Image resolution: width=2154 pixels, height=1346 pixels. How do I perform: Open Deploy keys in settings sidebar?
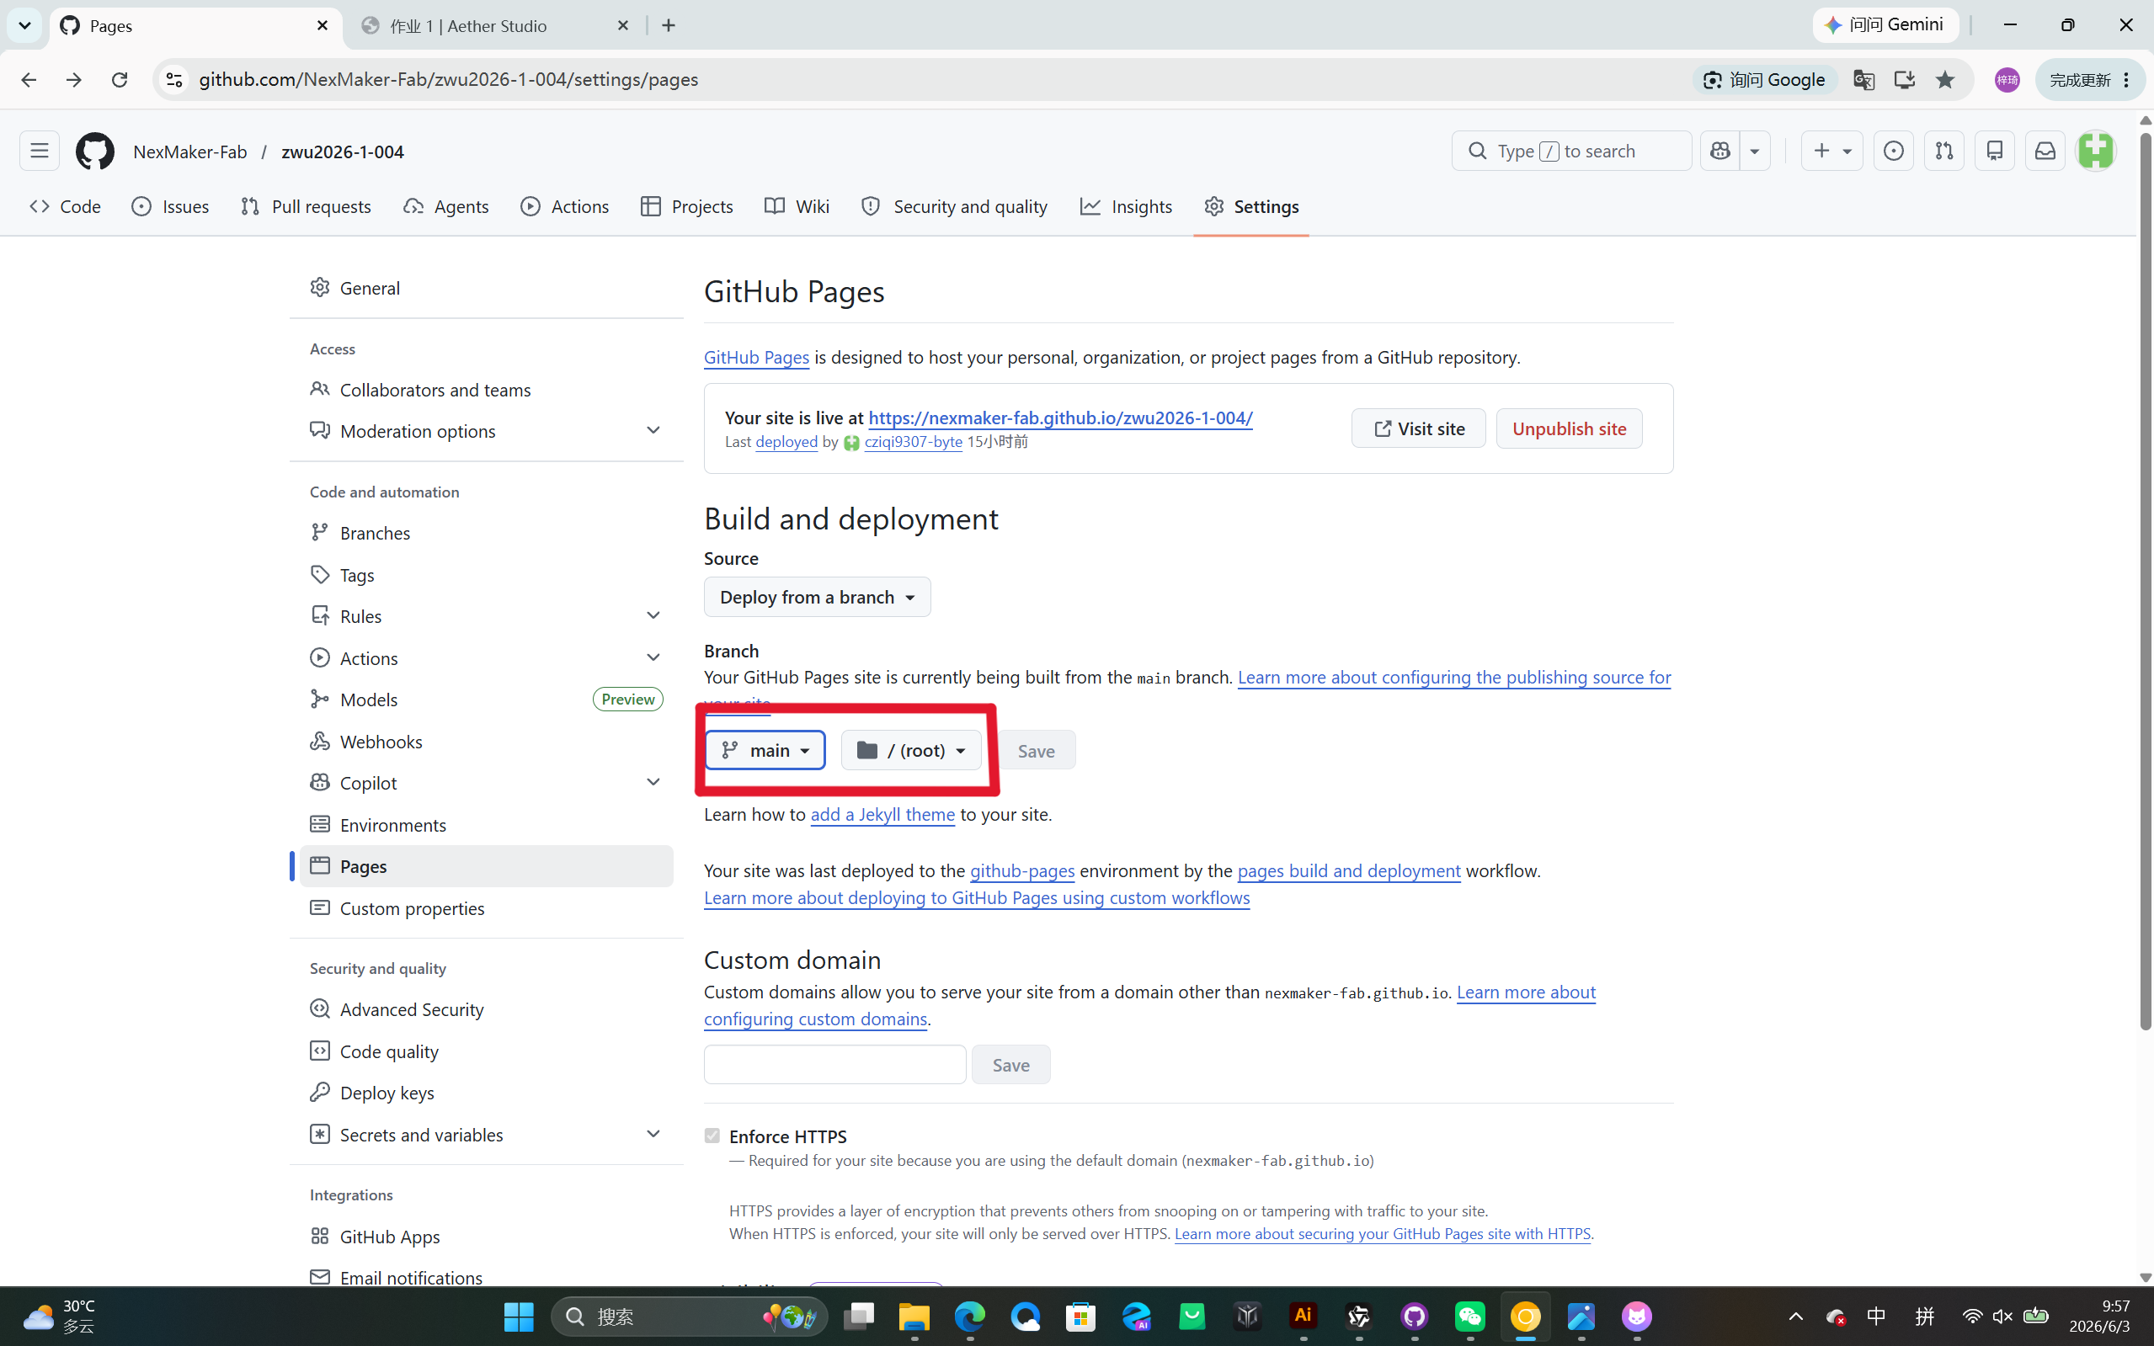pyautogui.click(x=486, y=1092)
